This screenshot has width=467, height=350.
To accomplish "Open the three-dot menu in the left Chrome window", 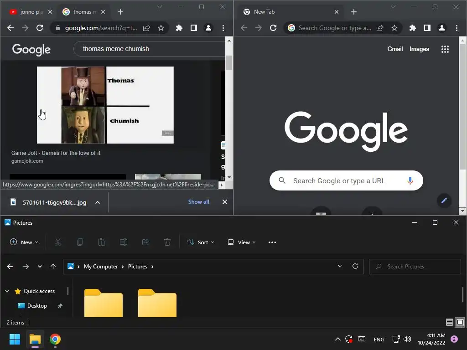I will 223,28.
